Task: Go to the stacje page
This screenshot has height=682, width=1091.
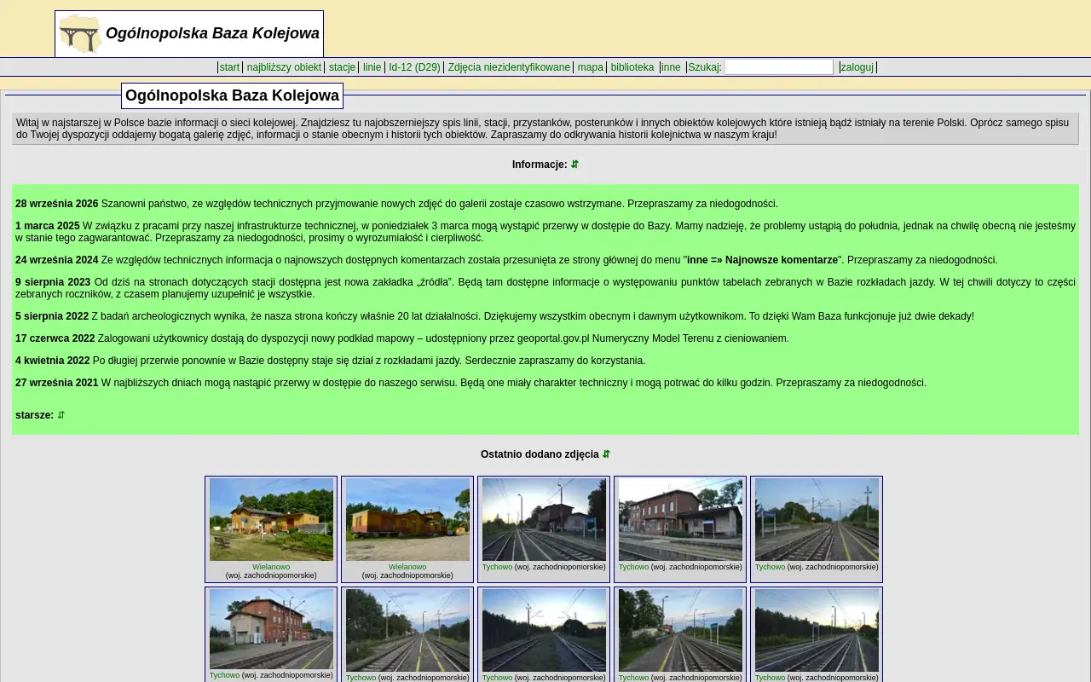Action: tap(342, 67)
